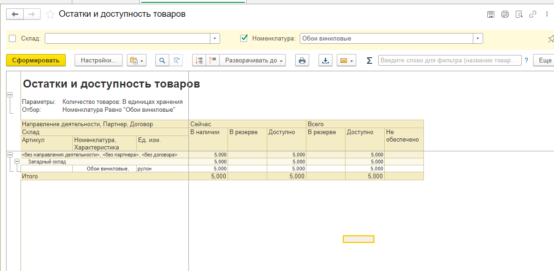Click the filter word search field
Viewport: 554px width, 271px height.
click(450, 60)
